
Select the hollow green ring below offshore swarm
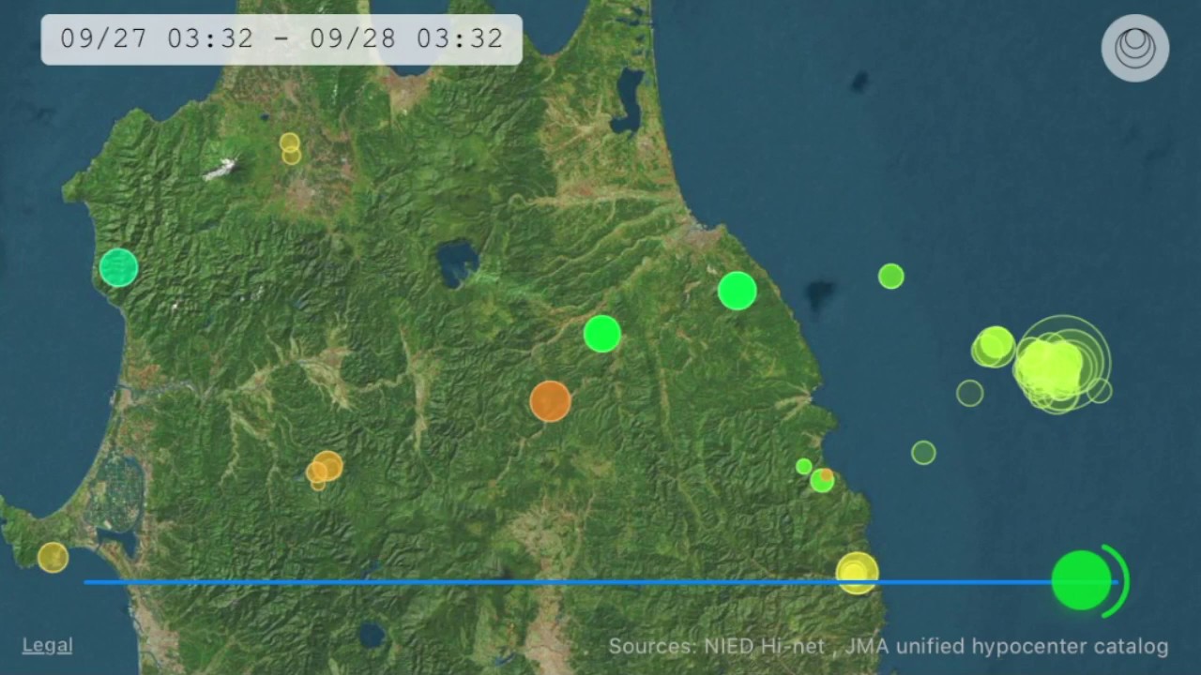coord(923,453)
